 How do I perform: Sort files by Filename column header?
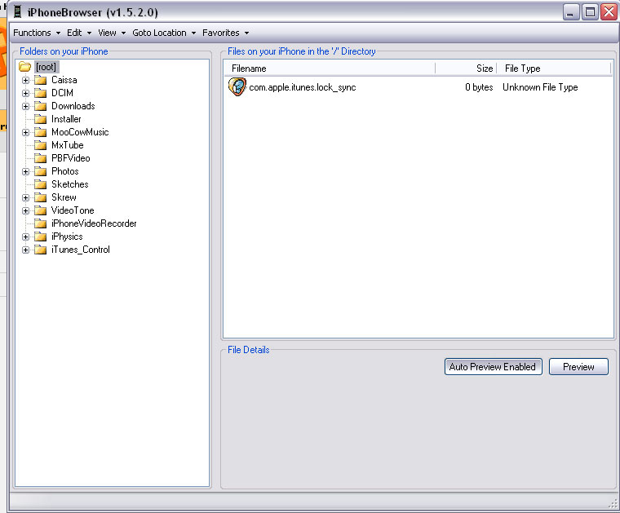(x=330, y=69)
